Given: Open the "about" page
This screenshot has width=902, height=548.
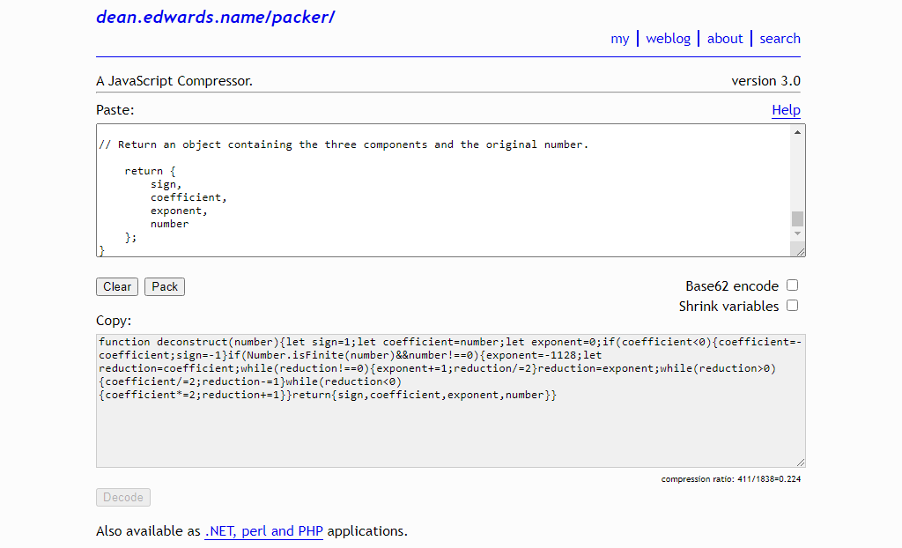Looking at the screenshot, I should click(725, 38).
